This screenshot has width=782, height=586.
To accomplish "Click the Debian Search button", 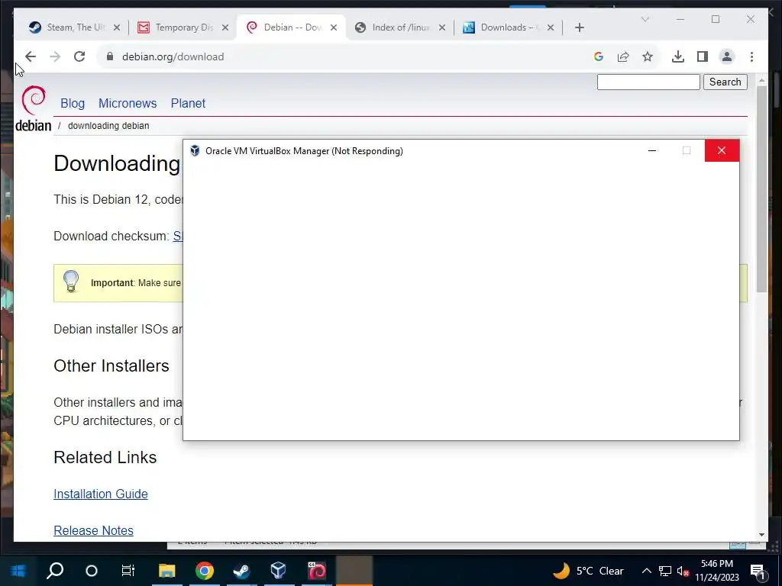I will pyautogui.click(x=725, y=82).
